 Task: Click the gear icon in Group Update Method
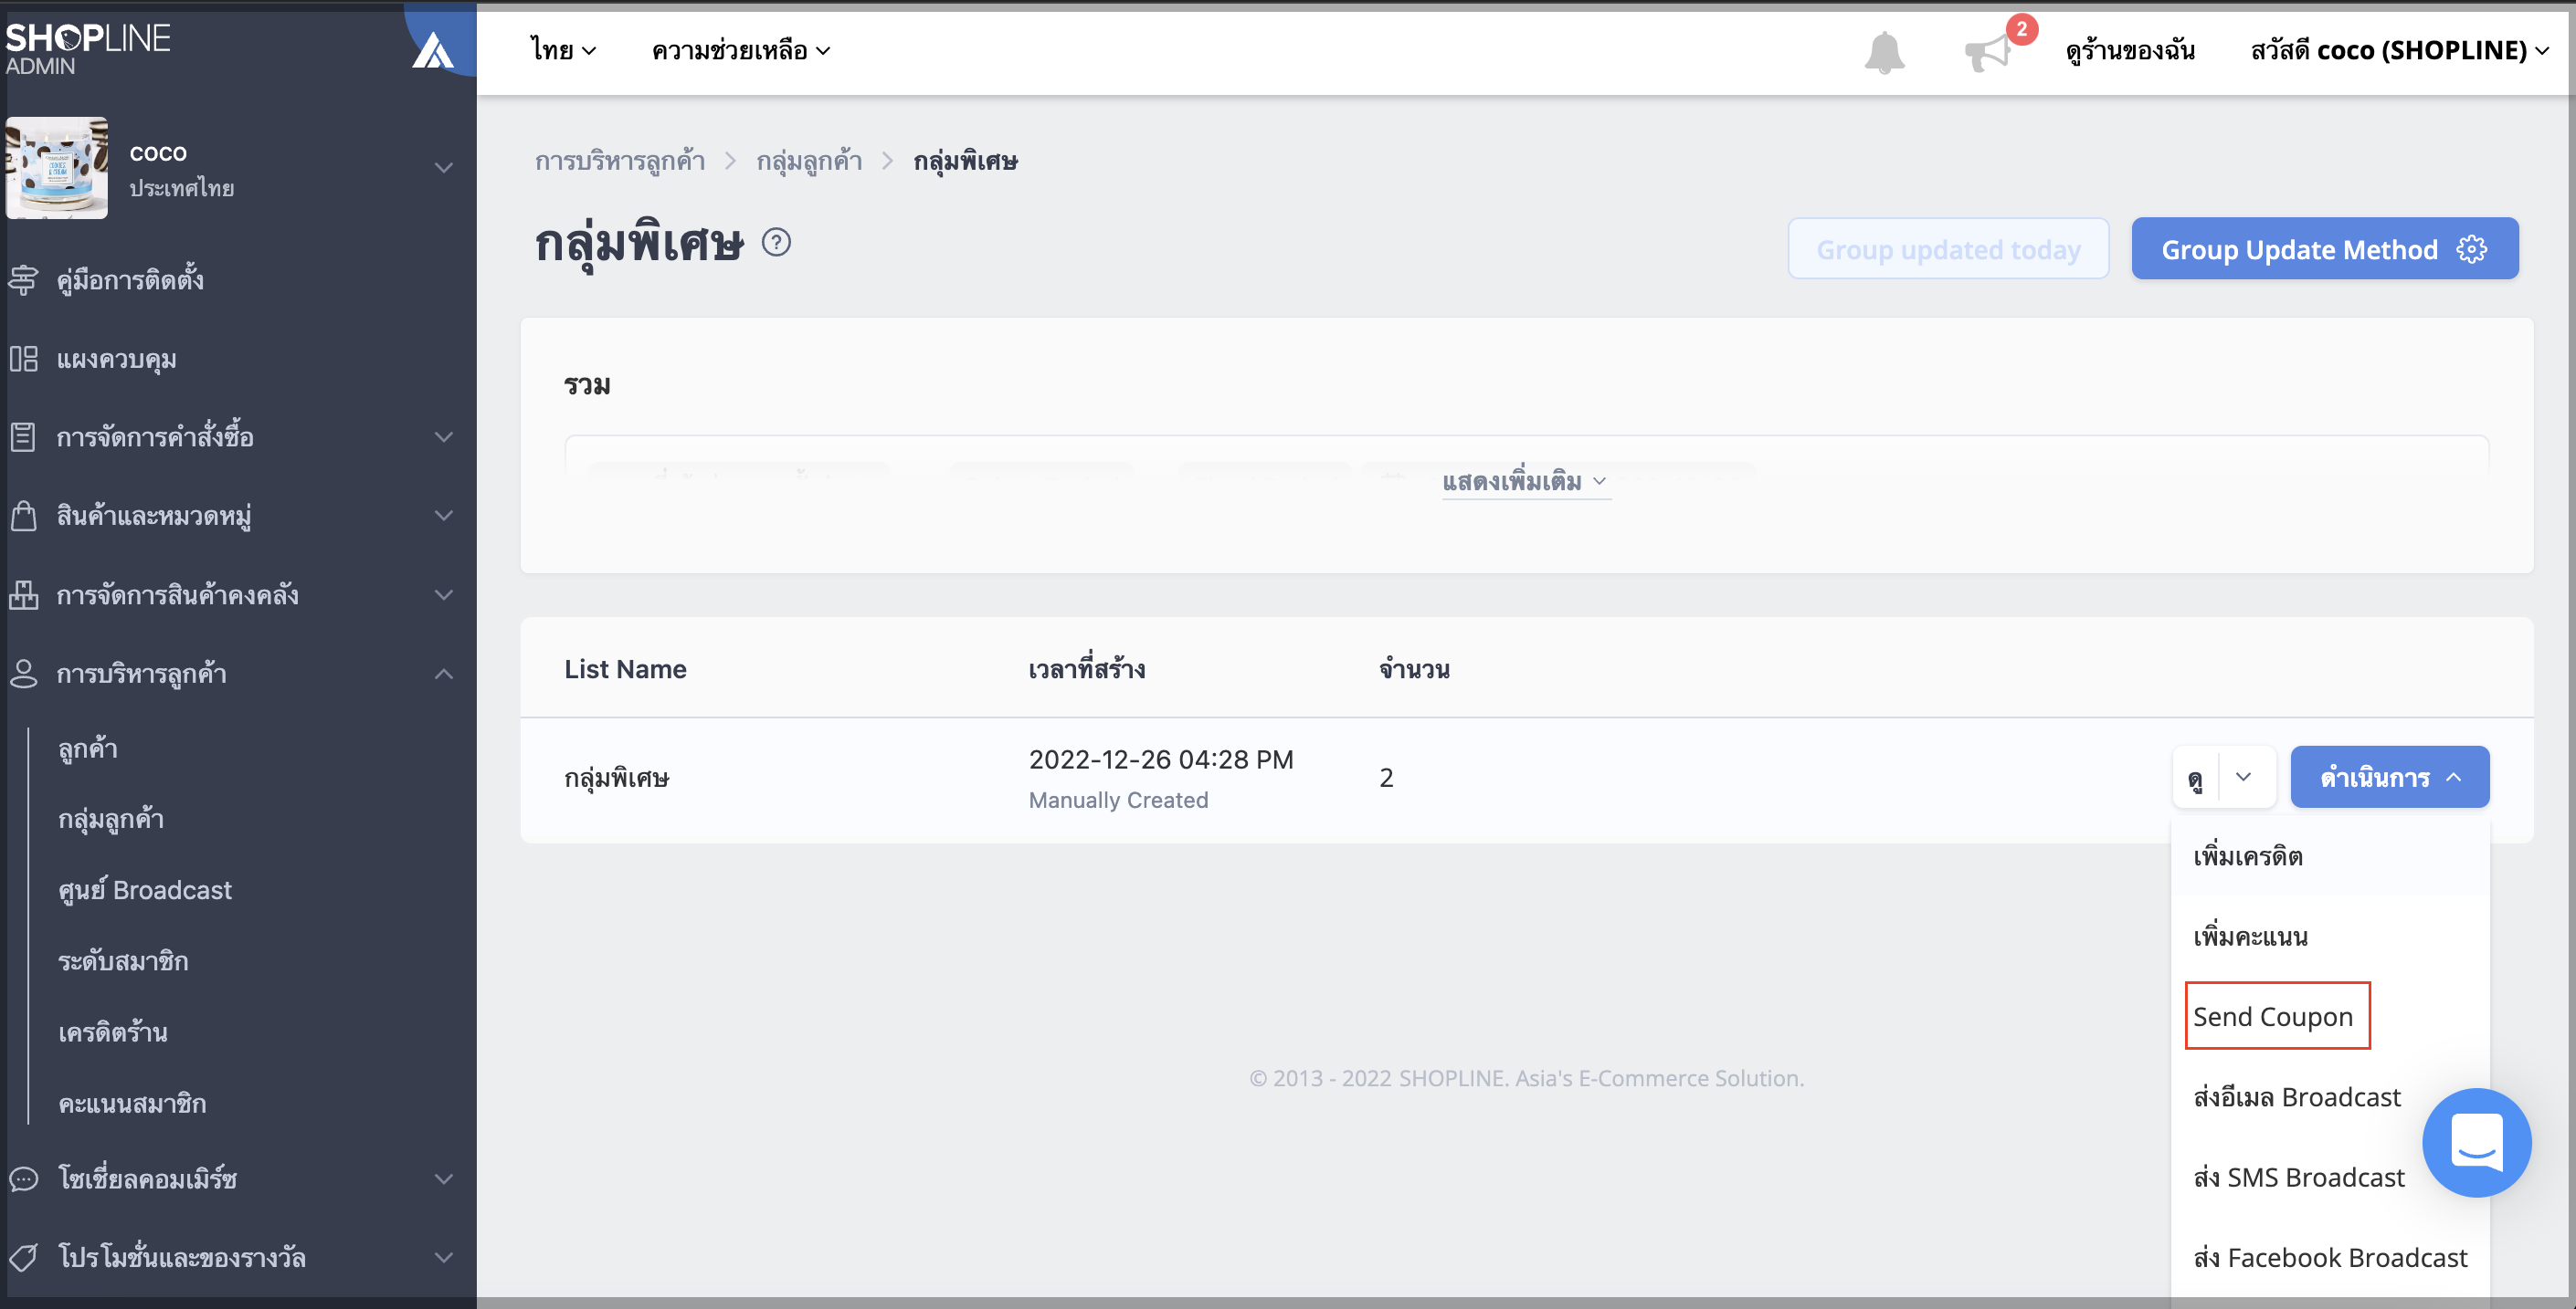[2472, 249]
